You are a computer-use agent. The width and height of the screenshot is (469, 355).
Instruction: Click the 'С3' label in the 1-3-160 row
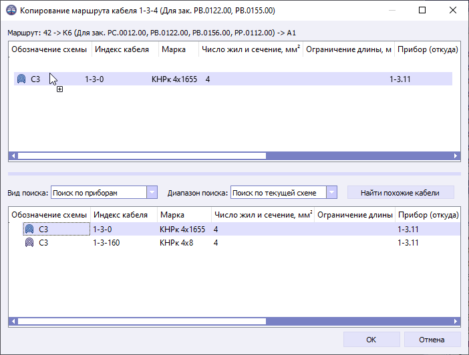[x=43, y=243]
